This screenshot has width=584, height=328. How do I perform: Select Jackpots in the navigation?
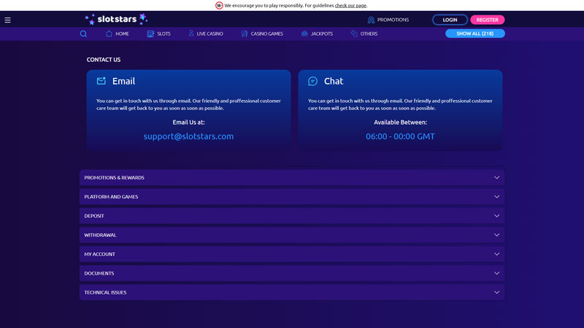pyautogui.click(x=322, y=34)
